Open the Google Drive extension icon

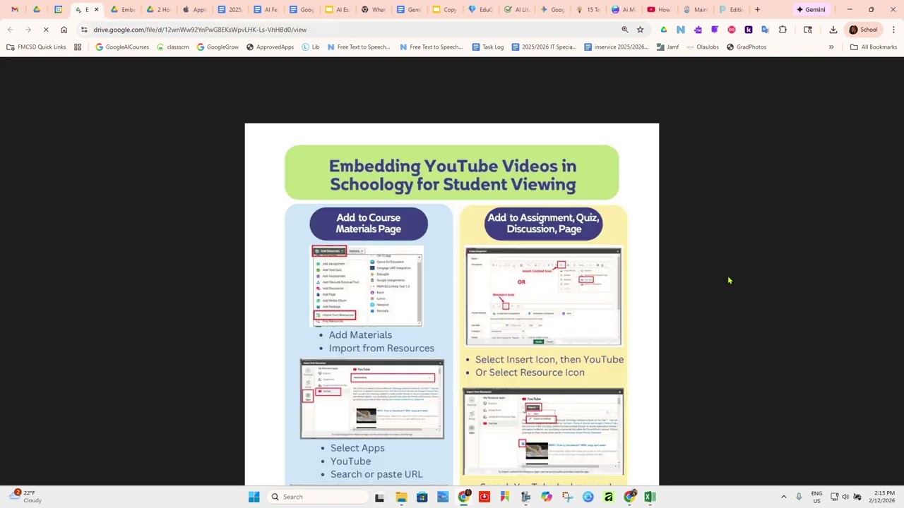point(664,30)
